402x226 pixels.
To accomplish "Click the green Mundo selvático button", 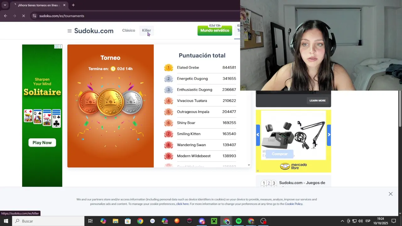I will pos(215,30).
